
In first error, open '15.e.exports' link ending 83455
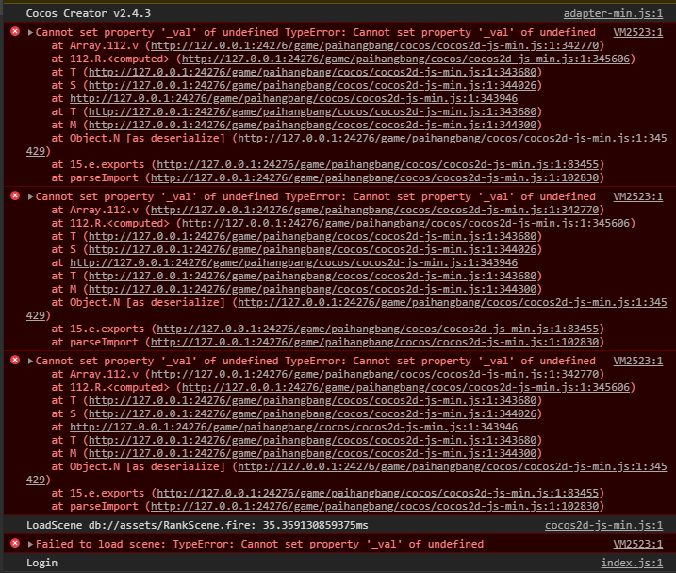click(378, 164)
